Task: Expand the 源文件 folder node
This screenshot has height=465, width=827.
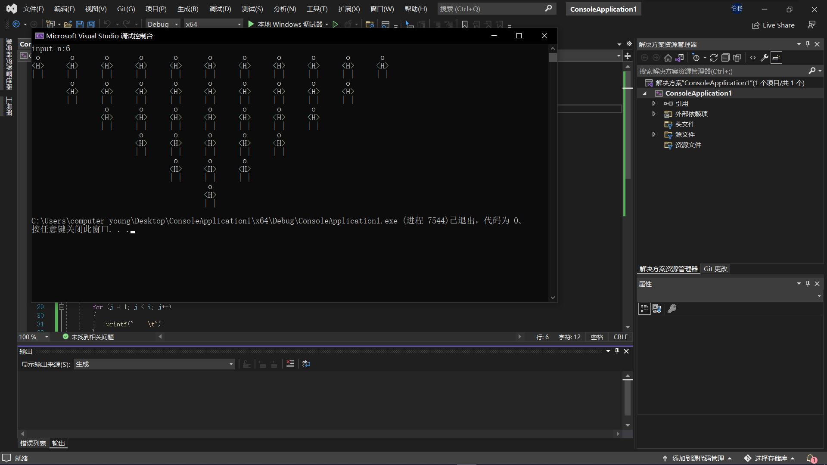Action: pos(654,135)
